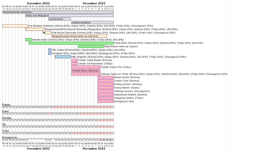Click the Risks formal write-up bar
The height and width of the screenshot is (152, 255).
91,46
